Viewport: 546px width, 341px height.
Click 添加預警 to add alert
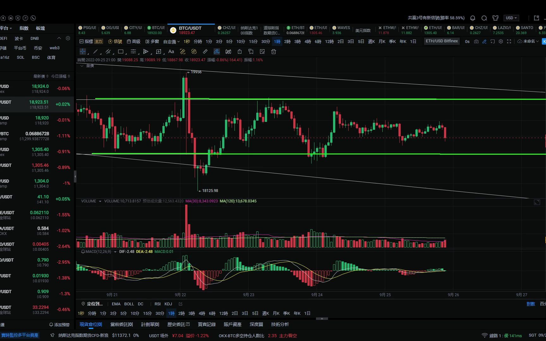click(x=59, y=325)
